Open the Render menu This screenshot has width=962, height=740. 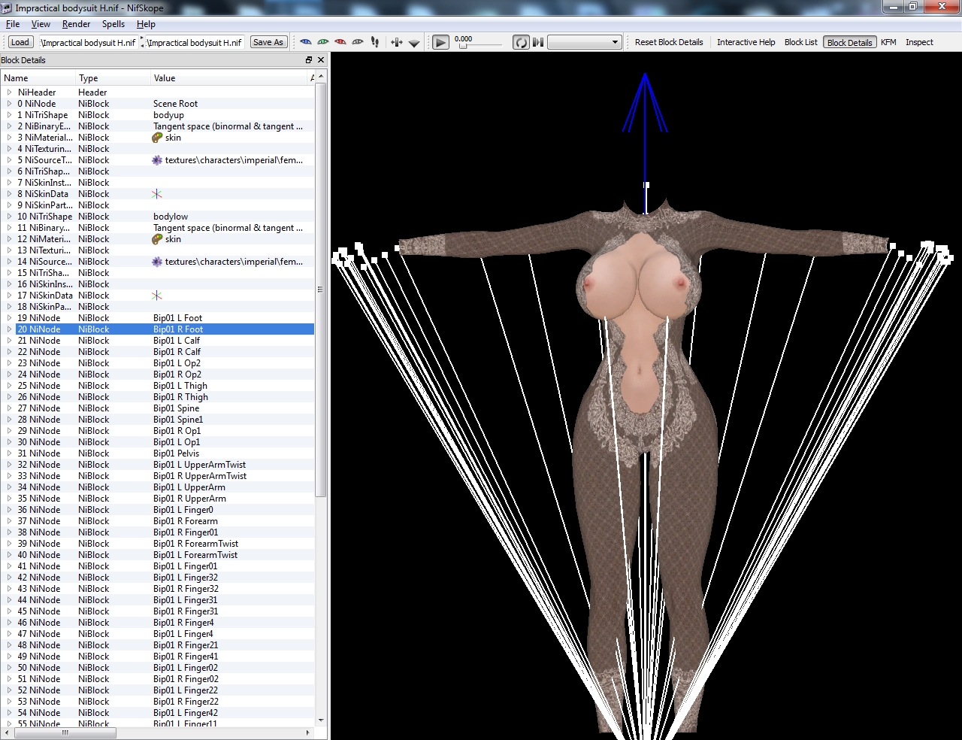point(76,24)
